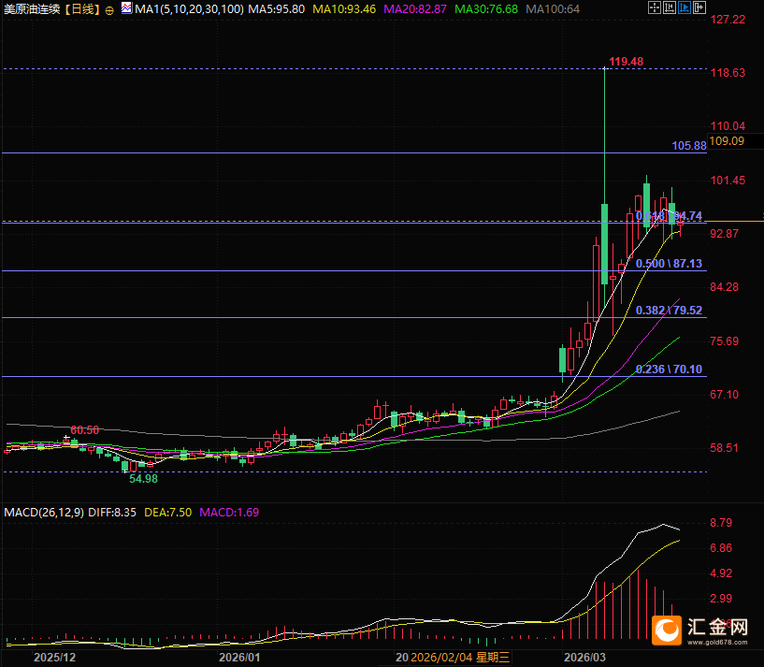Click the 109.09 price axis marker
The height and width of the screenshot is (667, 764).
click(x=727, y=141)
